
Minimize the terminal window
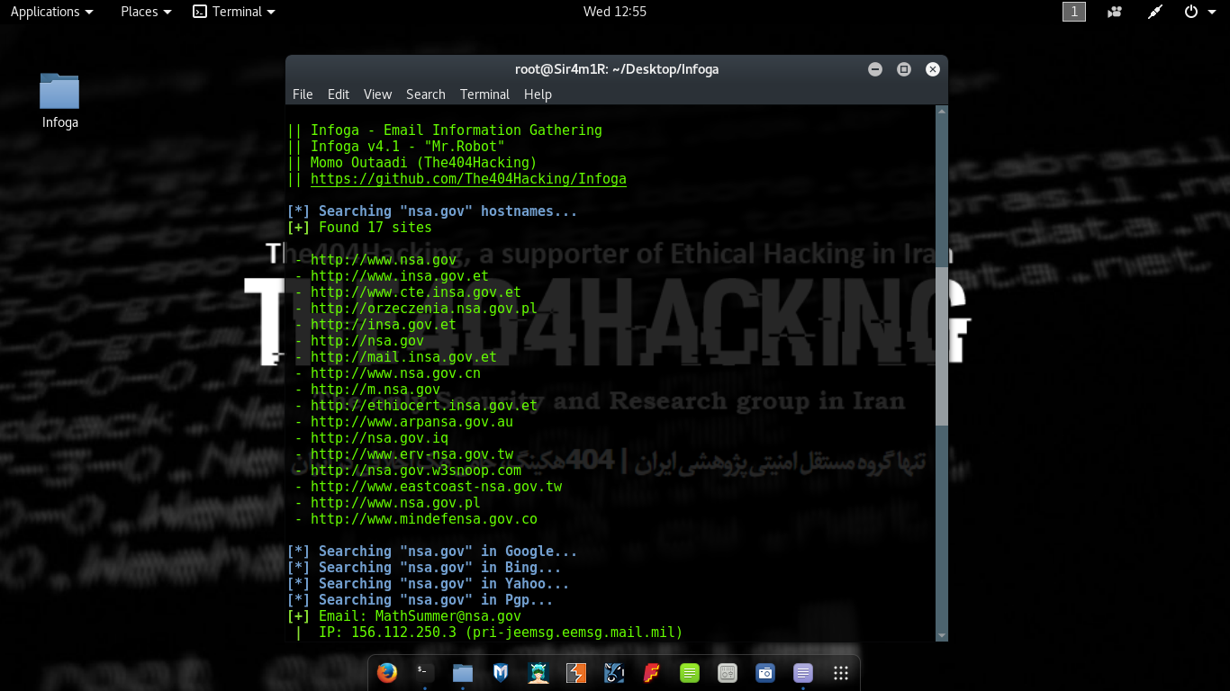tap(874, 69)
